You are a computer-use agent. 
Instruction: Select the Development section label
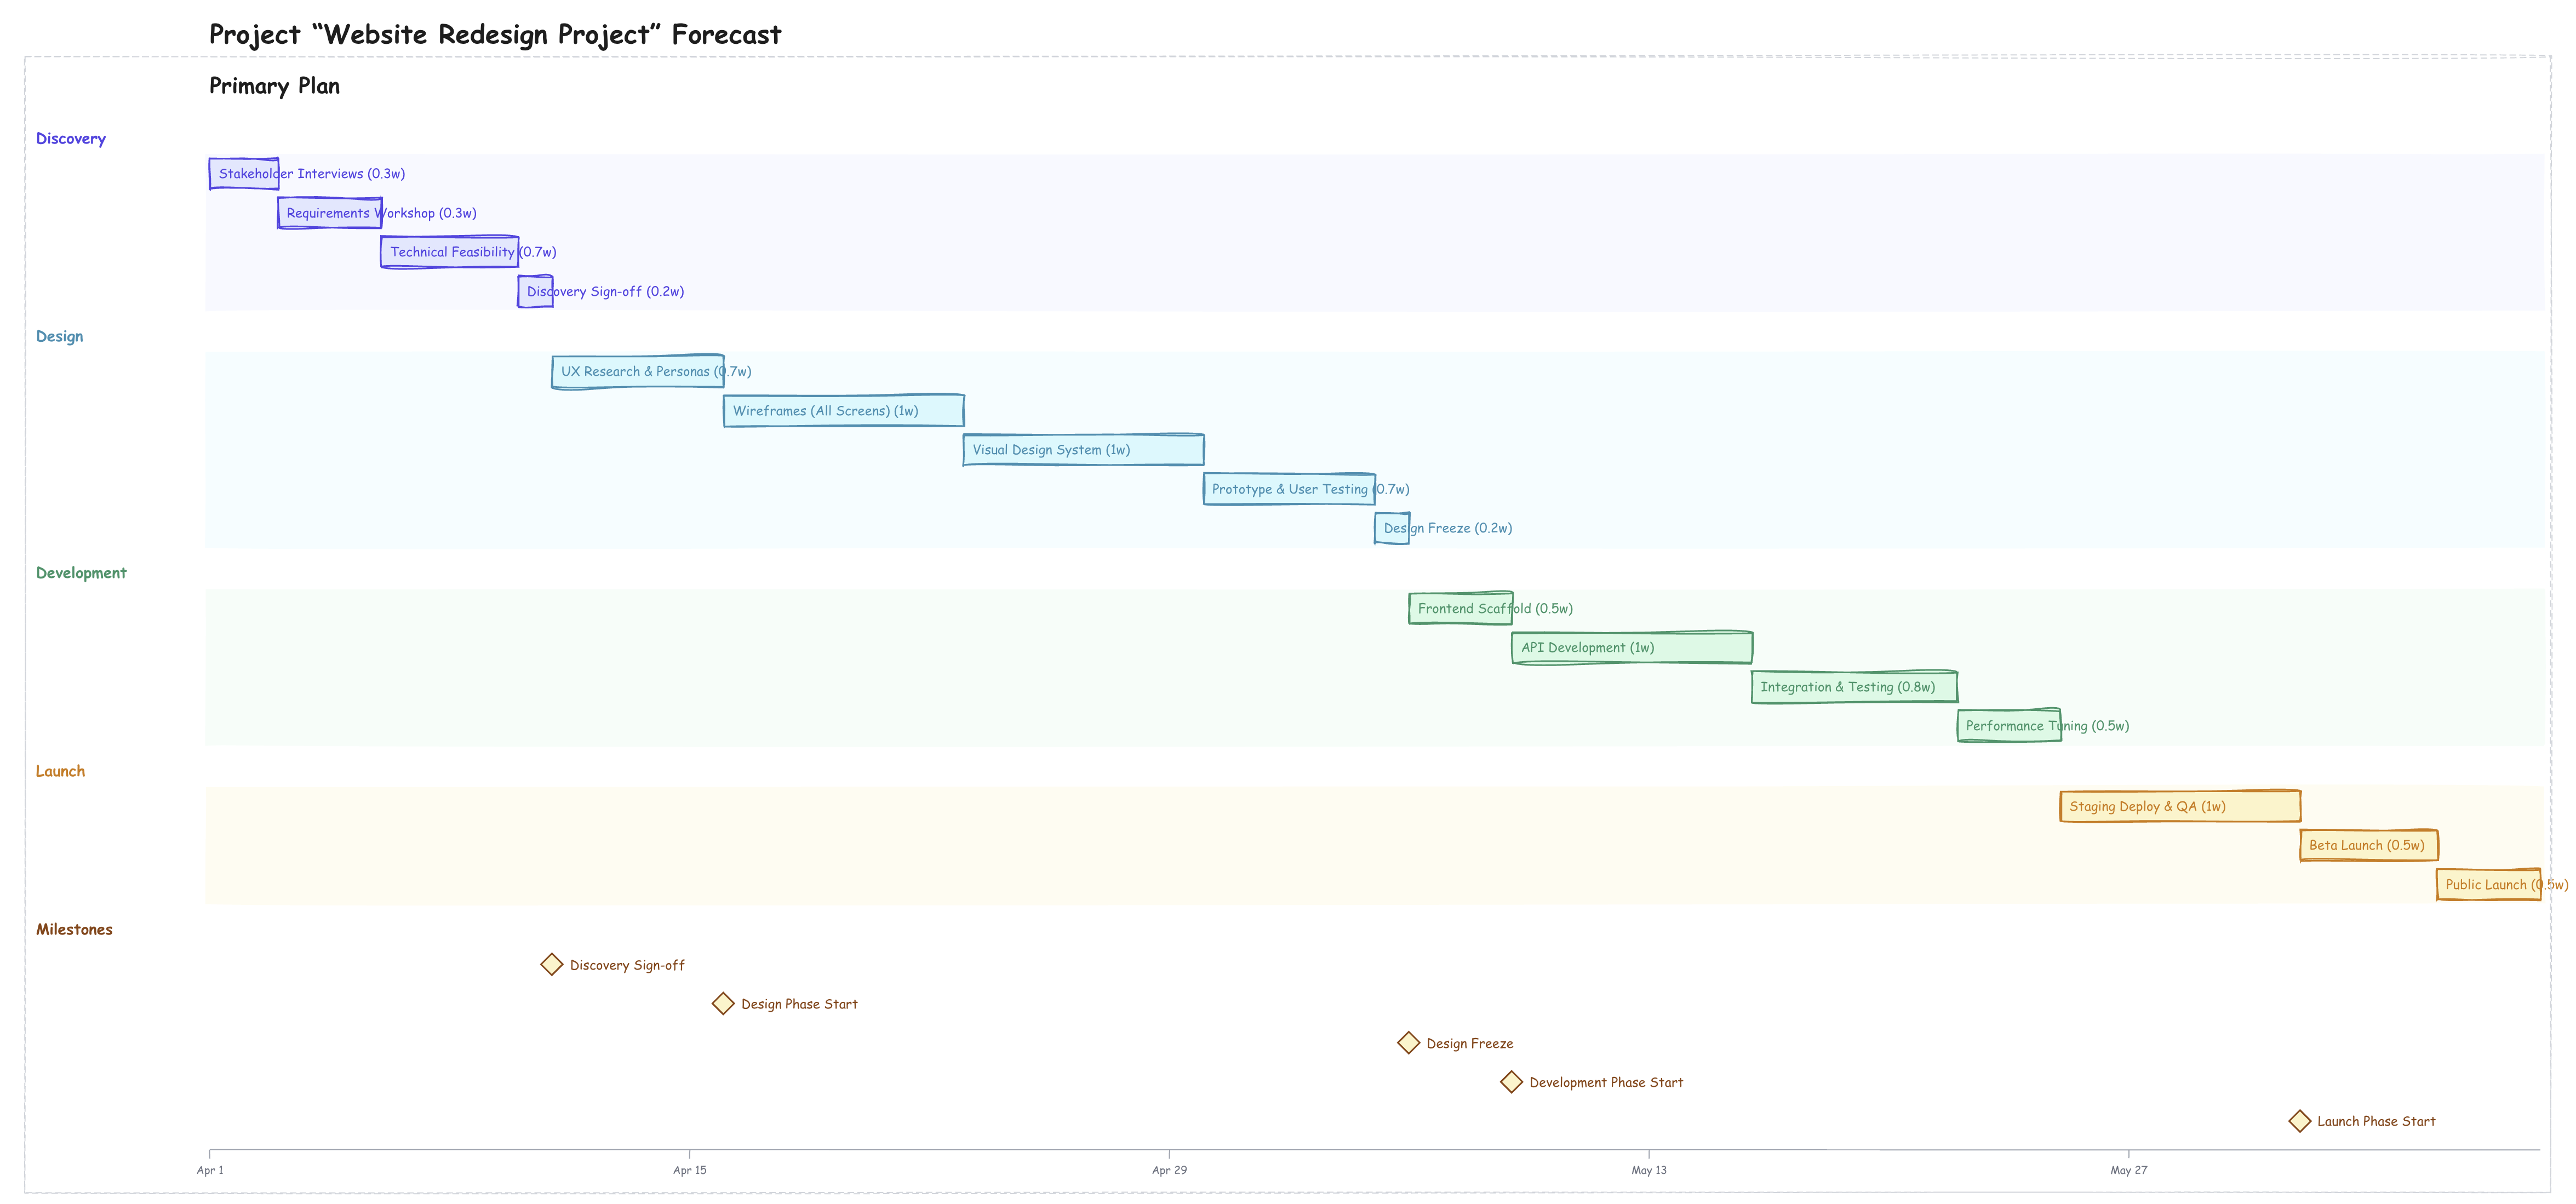coord(81,573)
